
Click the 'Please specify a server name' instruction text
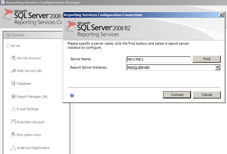click(128, 46)
